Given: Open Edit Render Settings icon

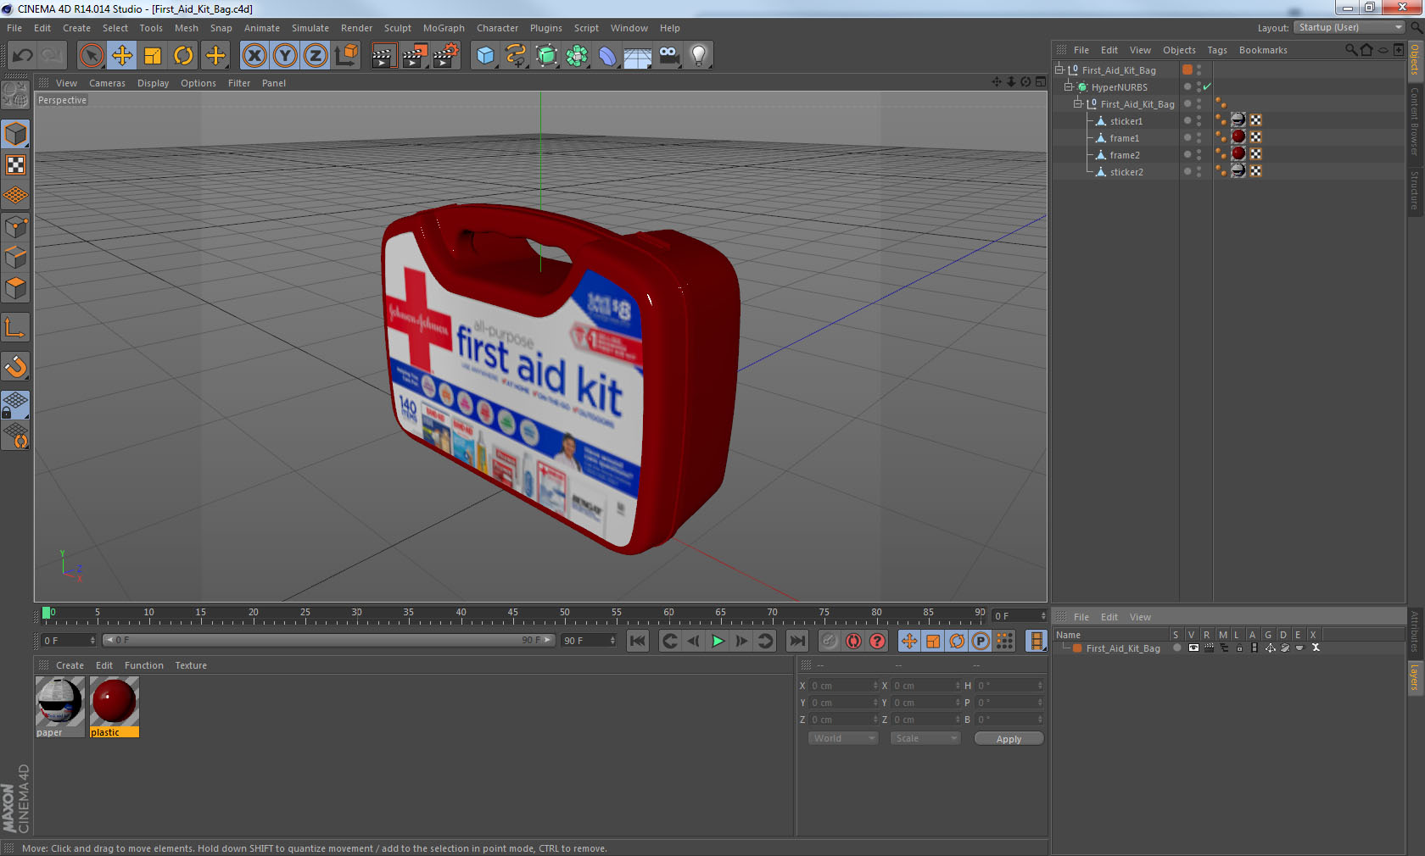Looking at the screenshot, I should tap(446, 56).
